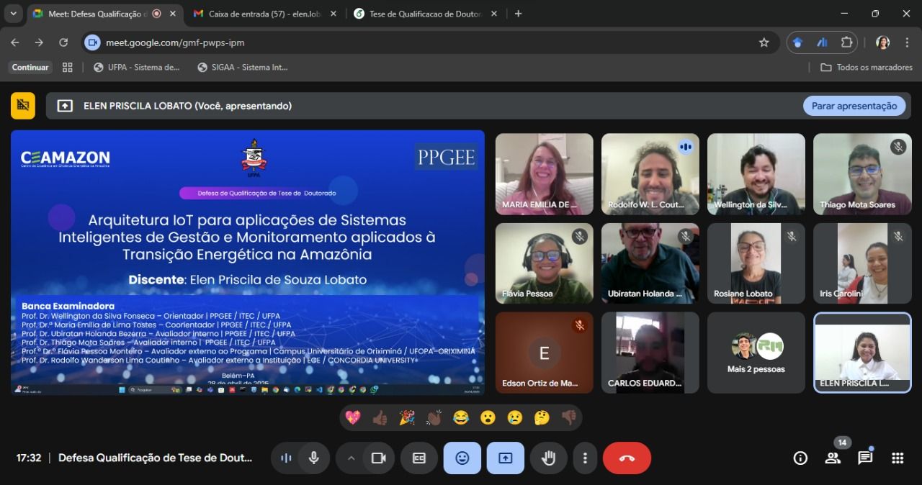Open the participants list icon
The image size is (922, 485).
pyautogui.click(x=833, y=458)
